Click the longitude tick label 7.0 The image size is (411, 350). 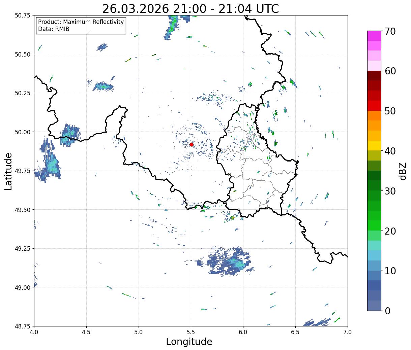coord(348,332)
